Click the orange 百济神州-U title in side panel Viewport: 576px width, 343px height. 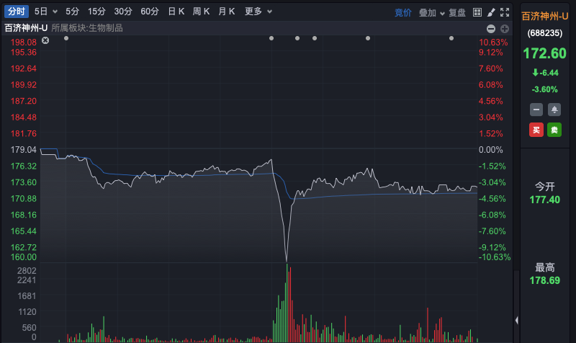pyautogui.click(x=545, y=16)
